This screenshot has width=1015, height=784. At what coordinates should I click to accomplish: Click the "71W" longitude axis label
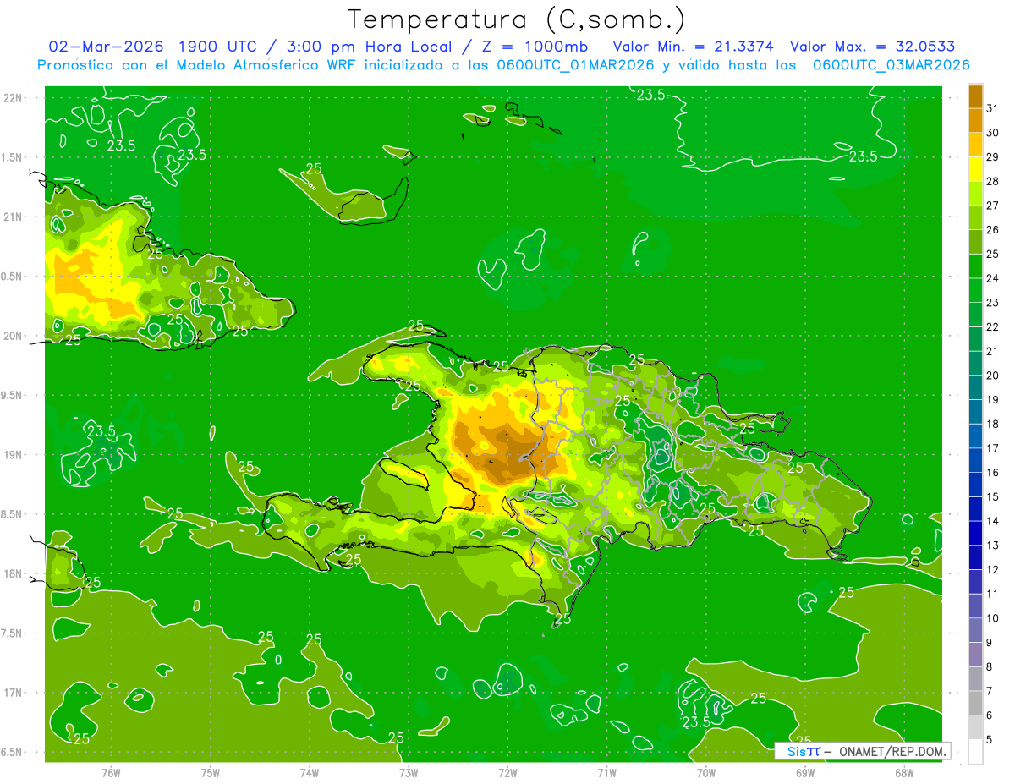pyautogui.click(x=606, y=772)
